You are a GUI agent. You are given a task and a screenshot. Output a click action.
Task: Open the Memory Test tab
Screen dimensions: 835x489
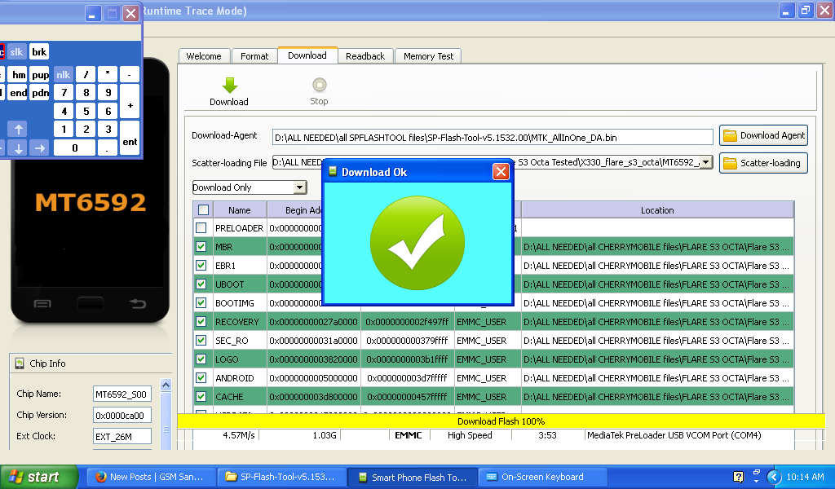point(428,56)
